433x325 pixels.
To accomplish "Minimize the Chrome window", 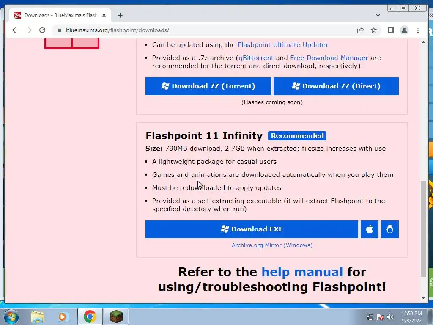I will (393, 8).
